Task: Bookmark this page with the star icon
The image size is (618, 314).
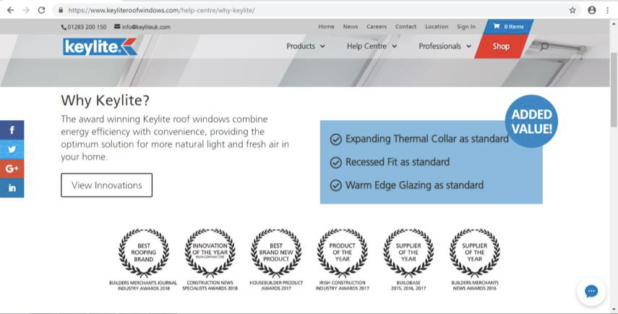Action: pyautogui.click(x=572, y=10)
